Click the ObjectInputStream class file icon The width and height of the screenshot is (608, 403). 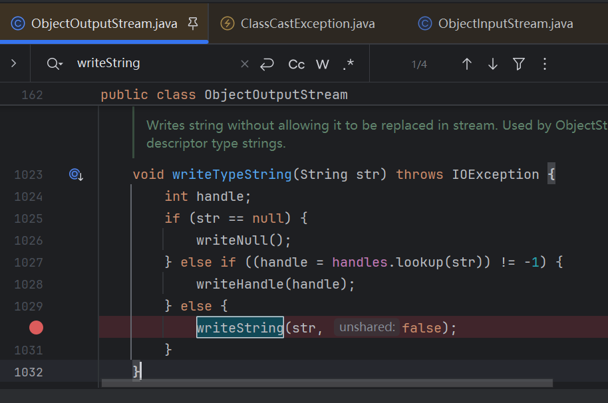point(425,24)
